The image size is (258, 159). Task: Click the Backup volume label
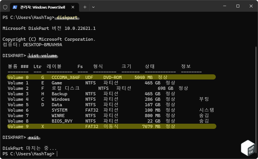click(59, 94)
